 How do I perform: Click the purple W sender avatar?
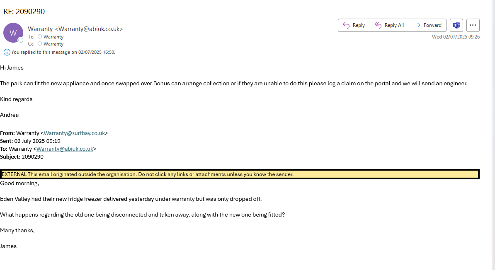13,33
